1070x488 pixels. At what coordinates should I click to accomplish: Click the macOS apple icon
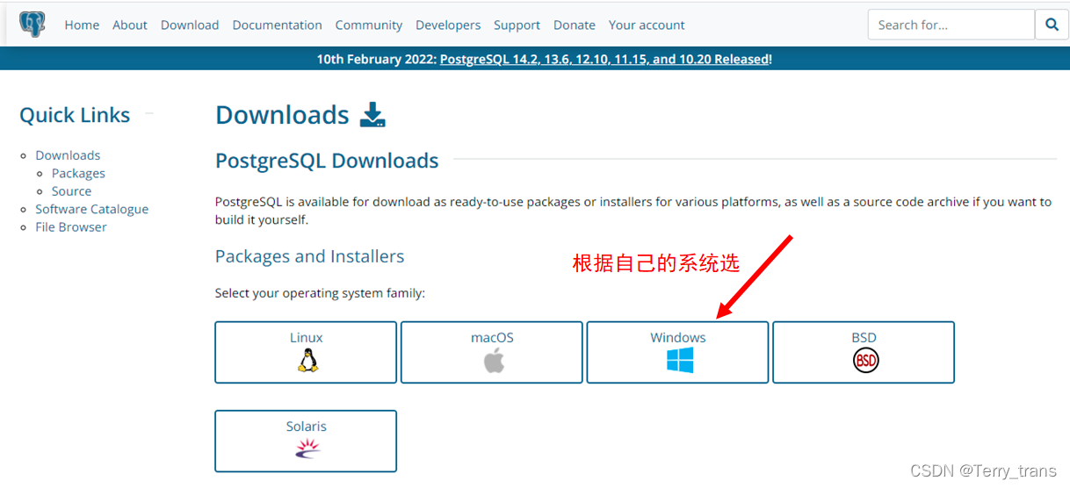click(494, 360)
